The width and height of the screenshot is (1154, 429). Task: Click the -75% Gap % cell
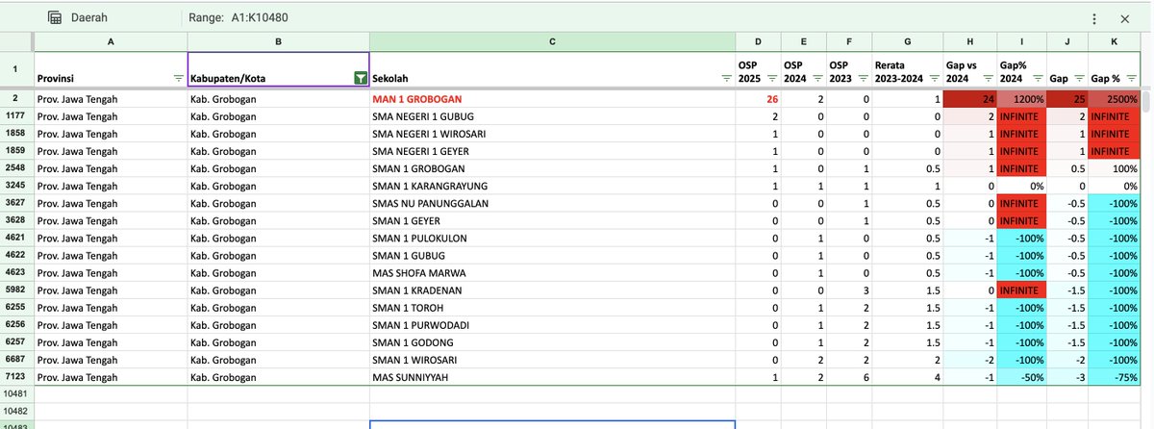(1115, 376)
